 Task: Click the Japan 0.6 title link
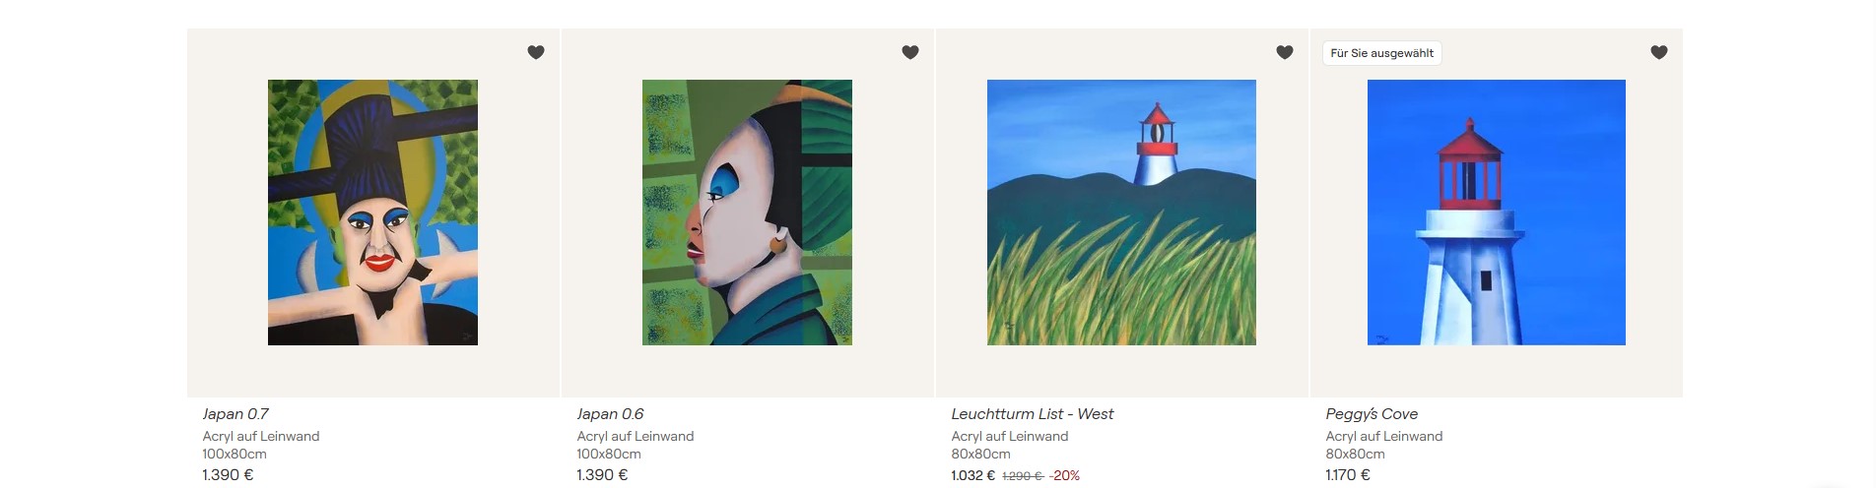(x=610, y=414)
